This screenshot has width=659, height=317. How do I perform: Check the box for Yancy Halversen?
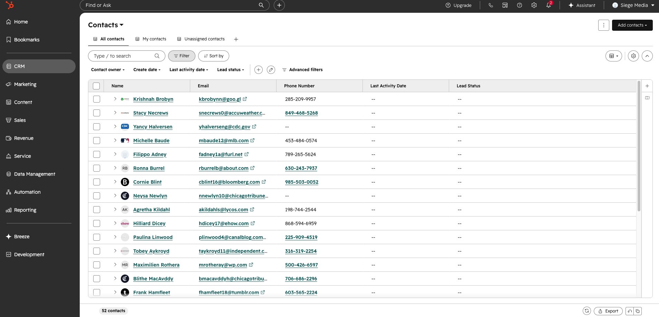[x=97, y=127]
